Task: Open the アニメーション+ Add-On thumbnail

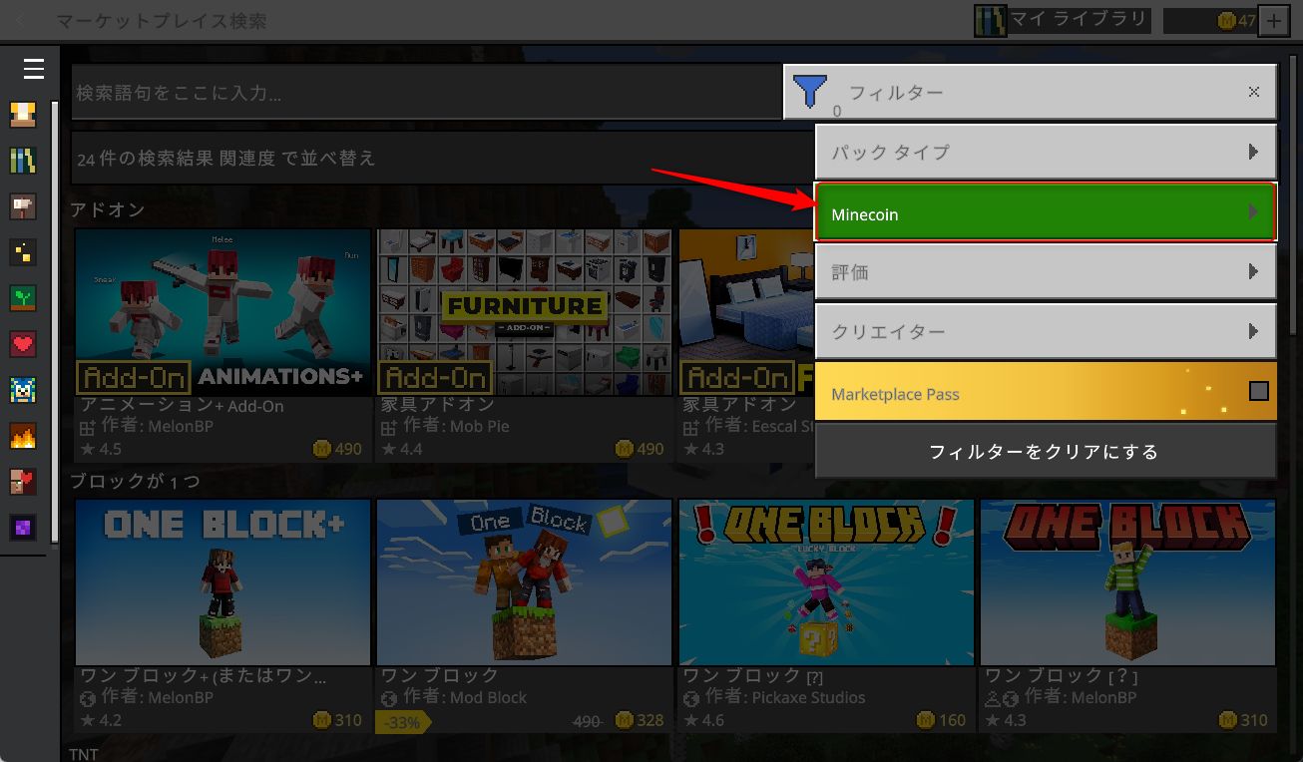Action: tap(223, 312)
